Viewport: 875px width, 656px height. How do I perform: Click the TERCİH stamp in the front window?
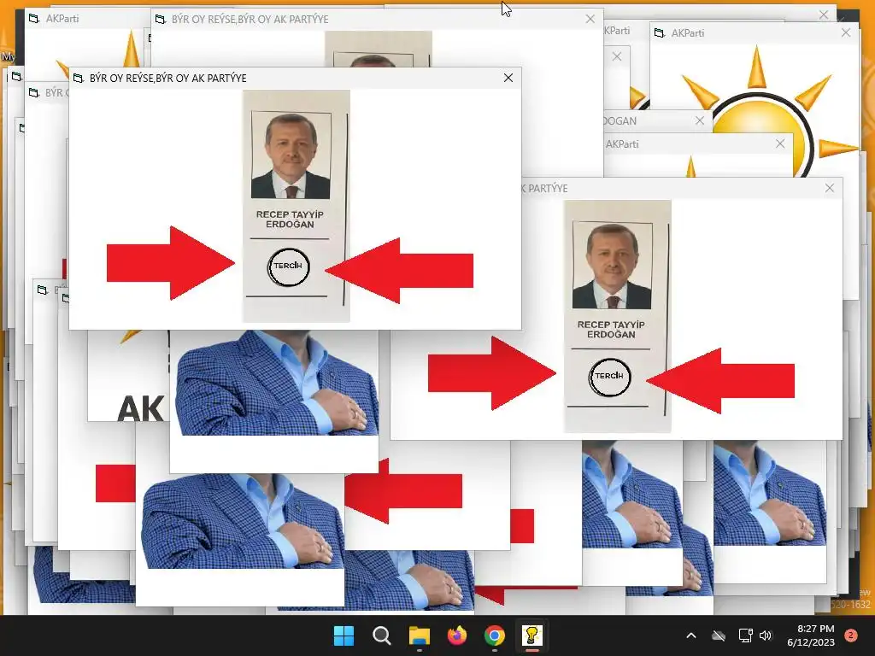[x=288, y=266]
